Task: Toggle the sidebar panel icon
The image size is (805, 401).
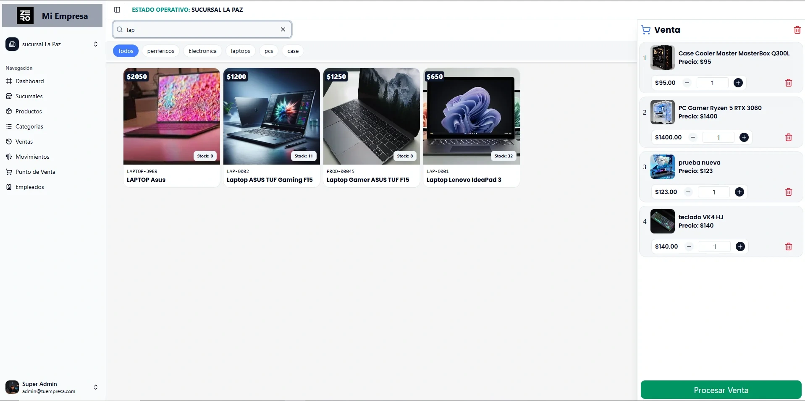Action: point(117,10)
